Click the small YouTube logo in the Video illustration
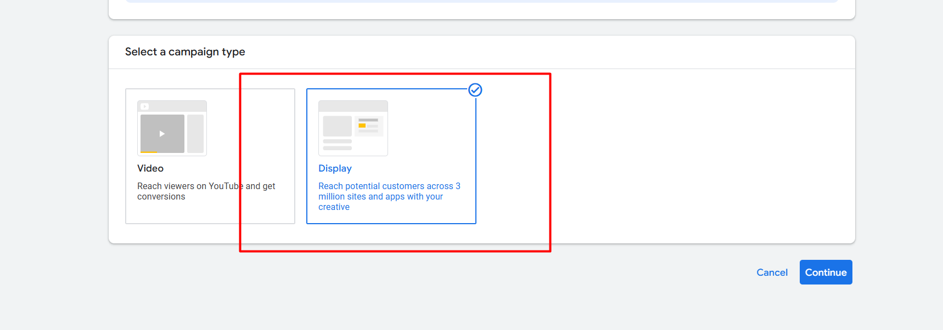The height and width of the screenshot is (330, 943). pos(145,106)
